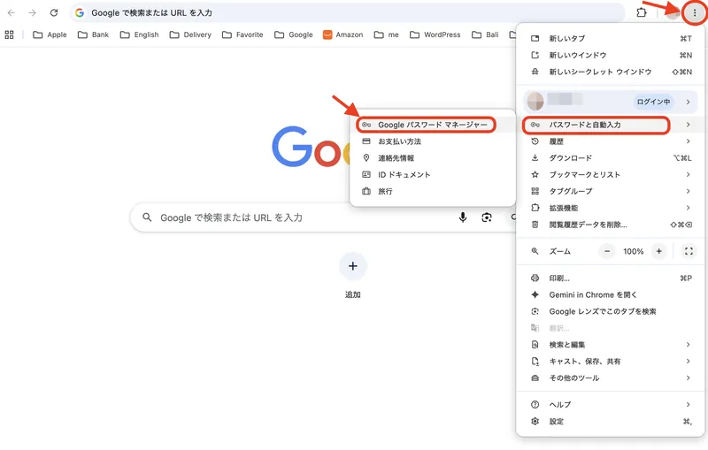The image size is (708, 450).
Task: Open 設定 from Chrome menu
Action: point(611,422)
